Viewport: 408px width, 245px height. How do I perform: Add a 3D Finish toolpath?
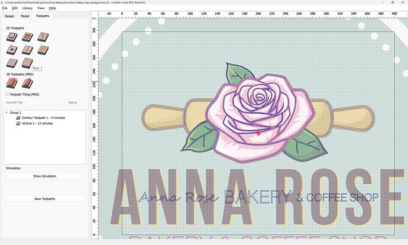27,83
